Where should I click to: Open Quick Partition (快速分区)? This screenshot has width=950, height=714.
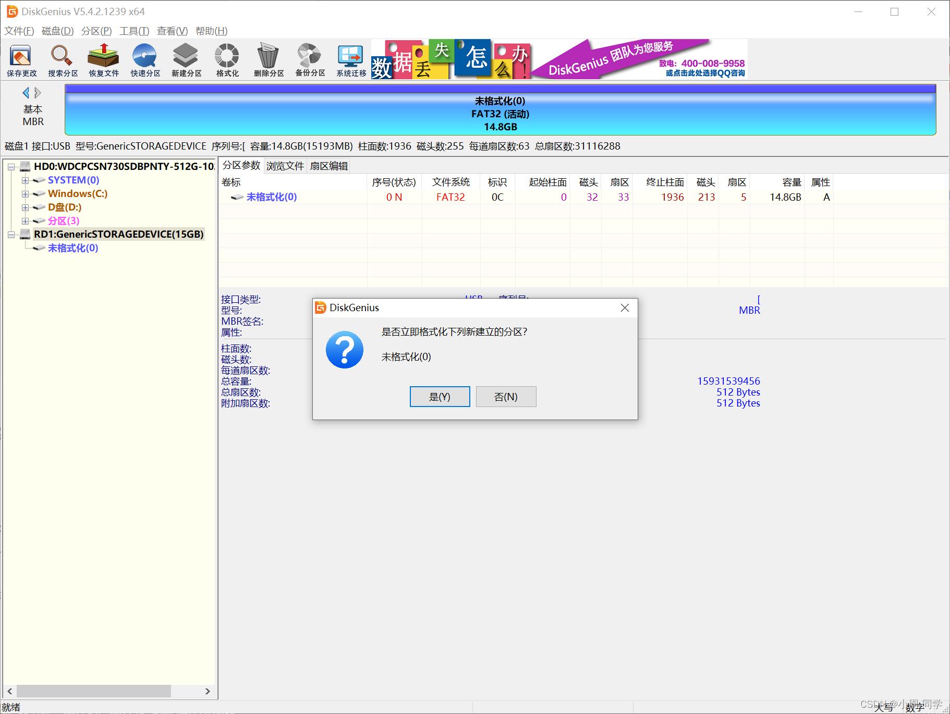145,60
